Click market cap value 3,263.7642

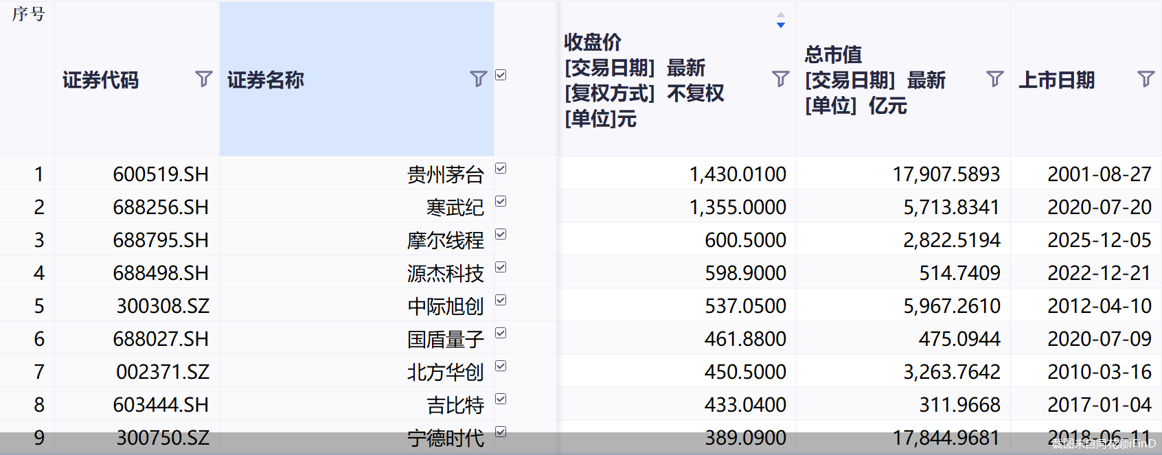pyautogui.click(x=952, y=372)
